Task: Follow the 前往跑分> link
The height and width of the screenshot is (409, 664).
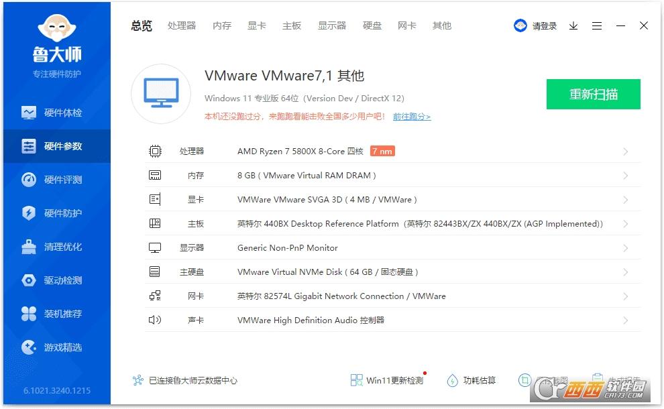Action: [412, 117]
